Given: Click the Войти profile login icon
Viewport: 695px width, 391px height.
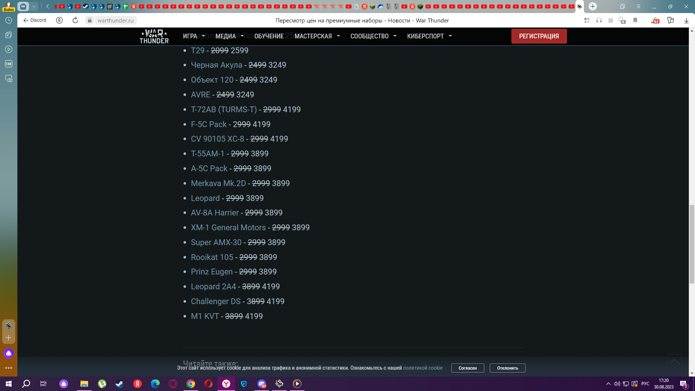Looking at the screenshot, I should click(9, 6).
